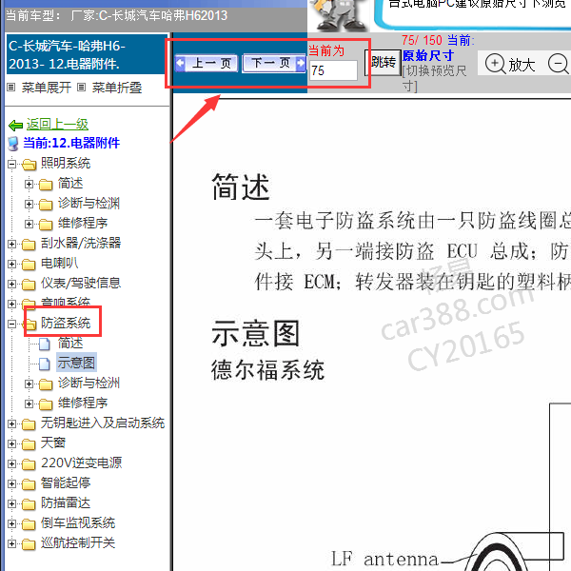Expand the 天窗 node

pos(11,443)
